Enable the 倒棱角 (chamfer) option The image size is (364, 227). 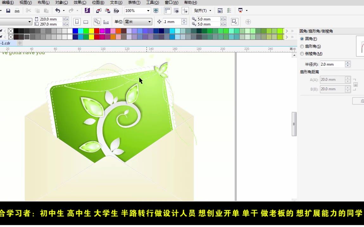[x=302, y=54]
